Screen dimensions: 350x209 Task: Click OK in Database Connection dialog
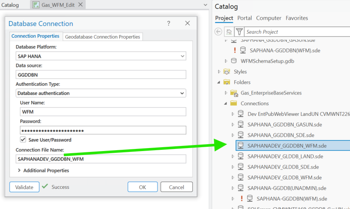tap(142, 187)
